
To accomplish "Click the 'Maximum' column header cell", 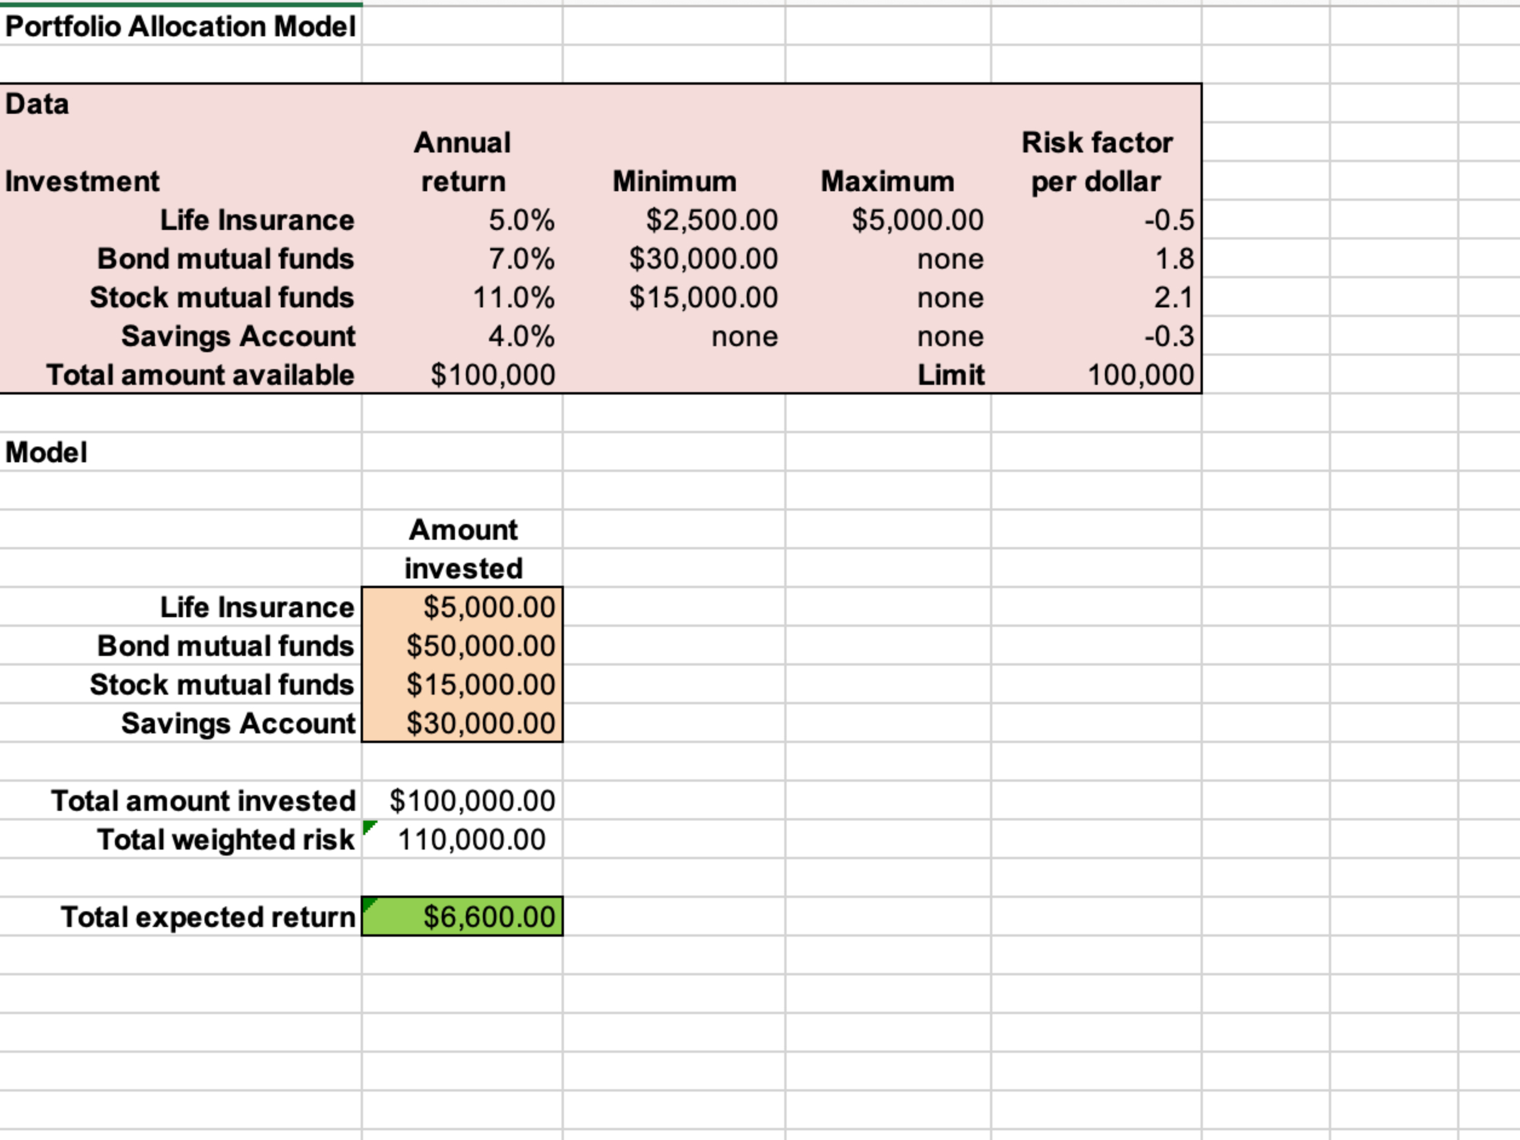I will [888, 182].
